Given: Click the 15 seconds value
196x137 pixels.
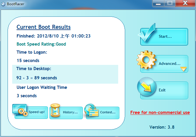Looking at the screenshot, I should [x=28, y=61].
